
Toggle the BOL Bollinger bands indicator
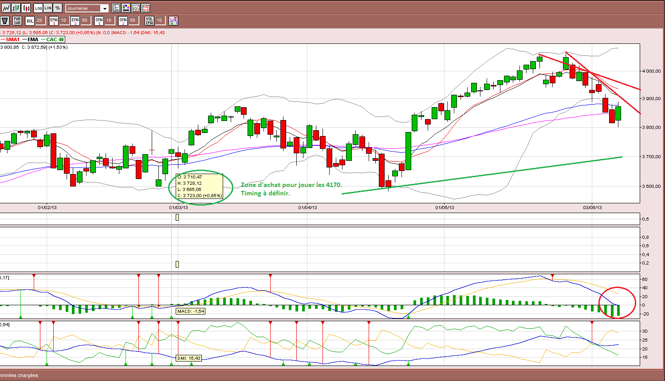pyautogui.click(x=30, y=21)
